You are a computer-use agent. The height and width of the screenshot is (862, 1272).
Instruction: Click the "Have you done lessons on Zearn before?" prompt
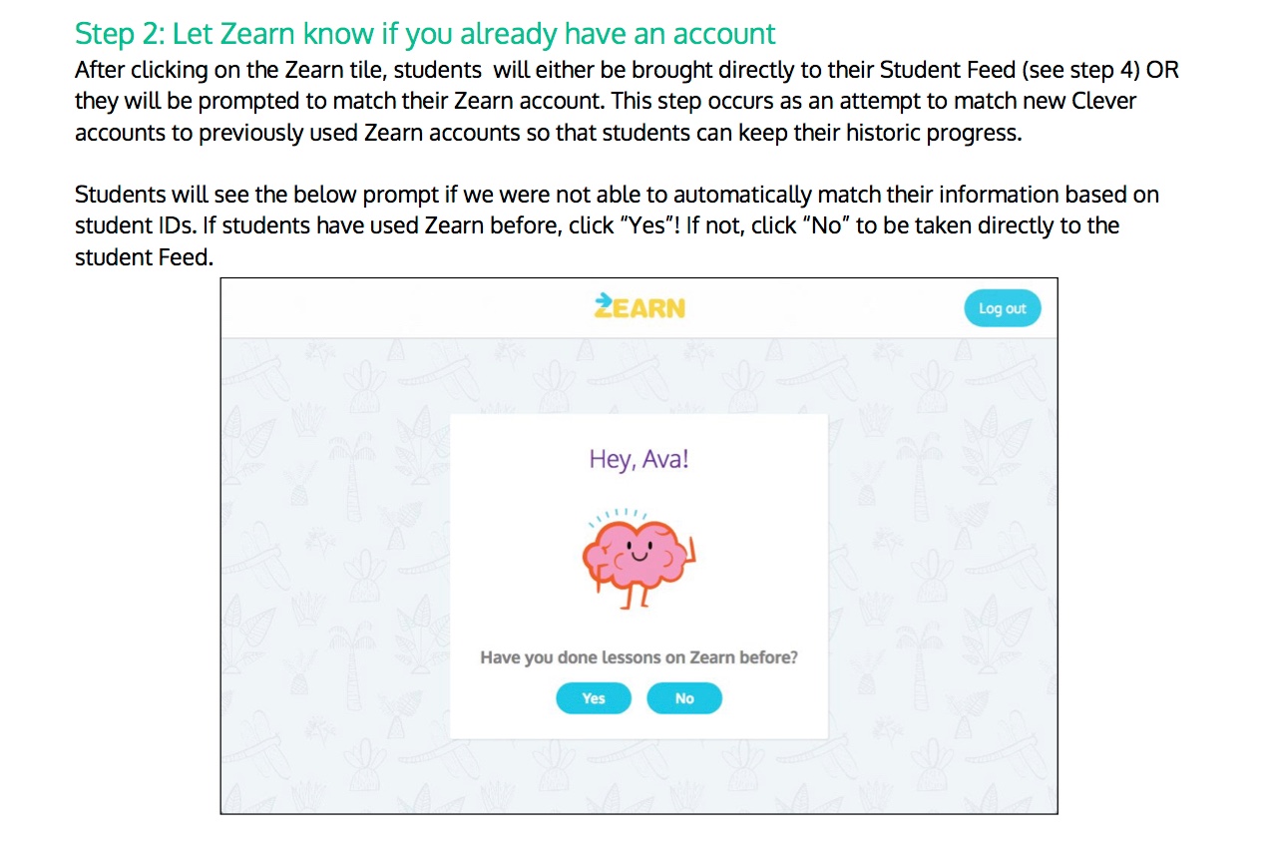tap(638, 657)
